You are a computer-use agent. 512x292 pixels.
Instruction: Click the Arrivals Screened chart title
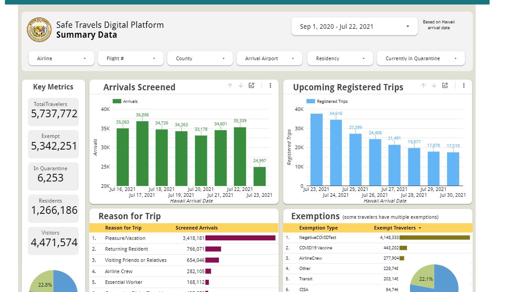point(140,87)
